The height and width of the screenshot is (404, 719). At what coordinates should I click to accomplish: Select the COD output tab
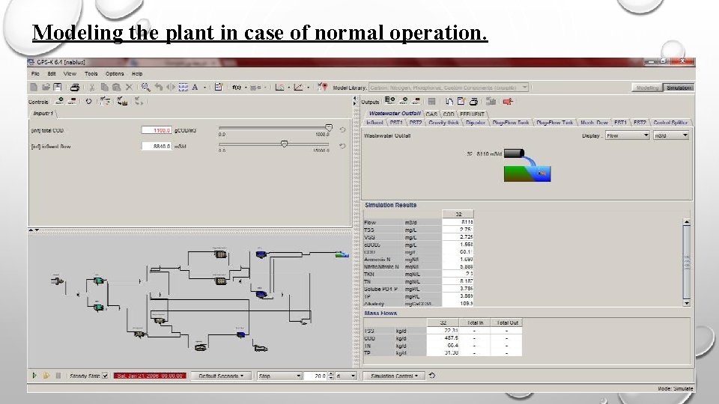(x=449, y=114)
